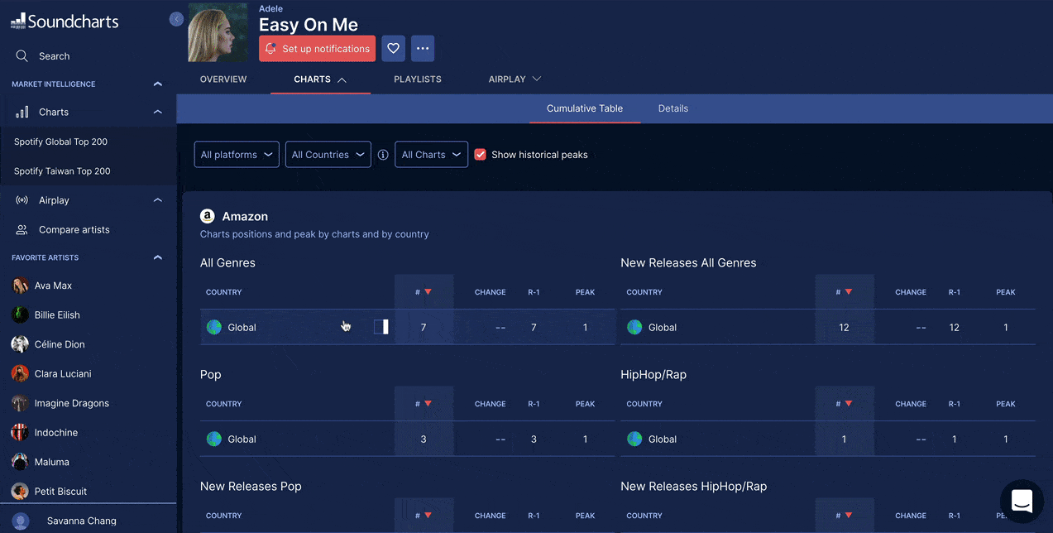Open the chat support bubble
The width and height of the screenshot is (1053, 533).
click(1022, 501)
